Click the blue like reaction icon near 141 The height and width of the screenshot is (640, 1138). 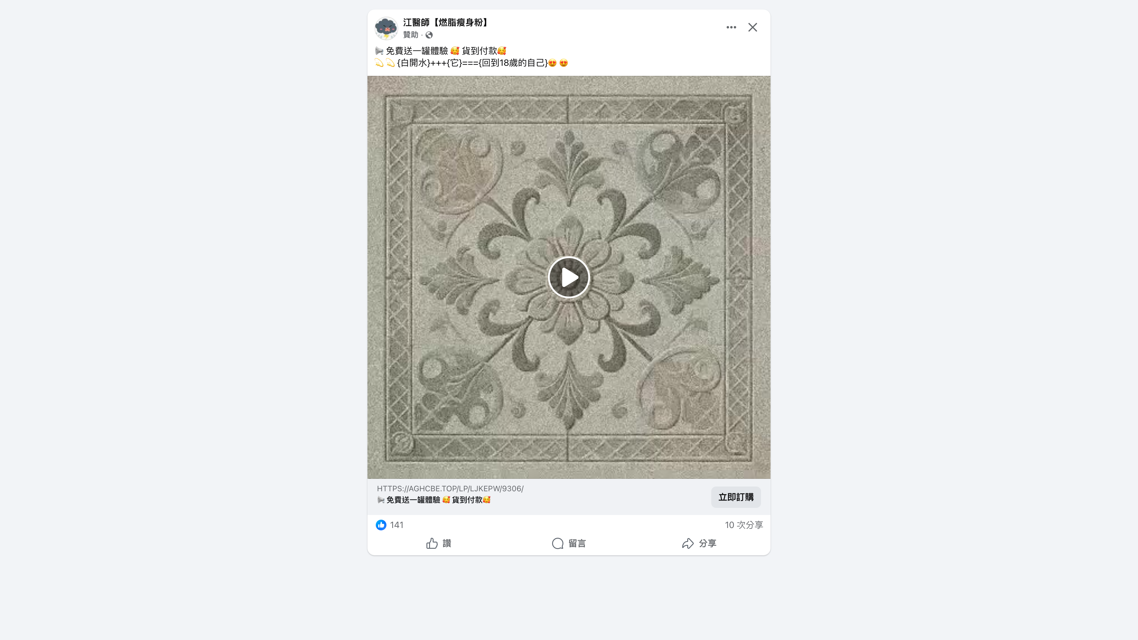(x=381, y=525)
